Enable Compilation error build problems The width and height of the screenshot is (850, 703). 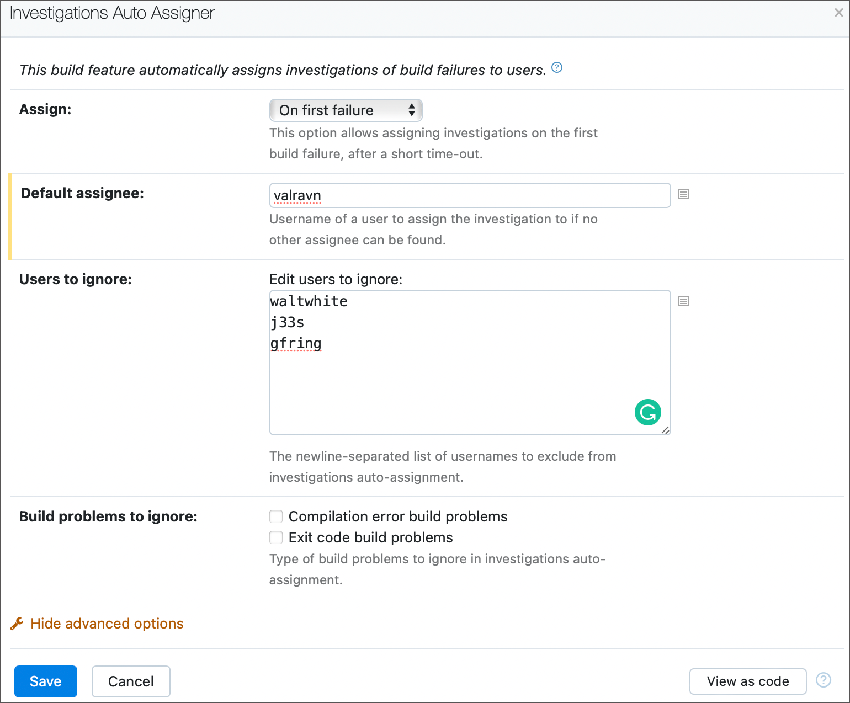click(x=276, y=516)
